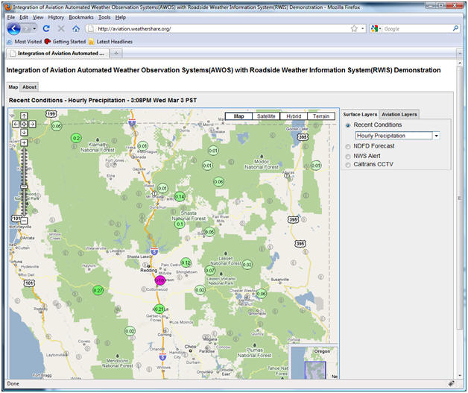Open the Hourly Precipitation dropdown

(437, 136)
